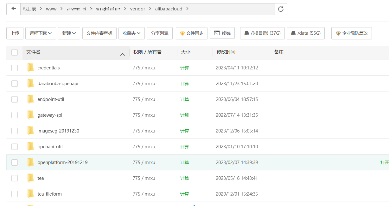
Task: Open the imageseg-20191230 folder icon
Action: pos(30,131)
